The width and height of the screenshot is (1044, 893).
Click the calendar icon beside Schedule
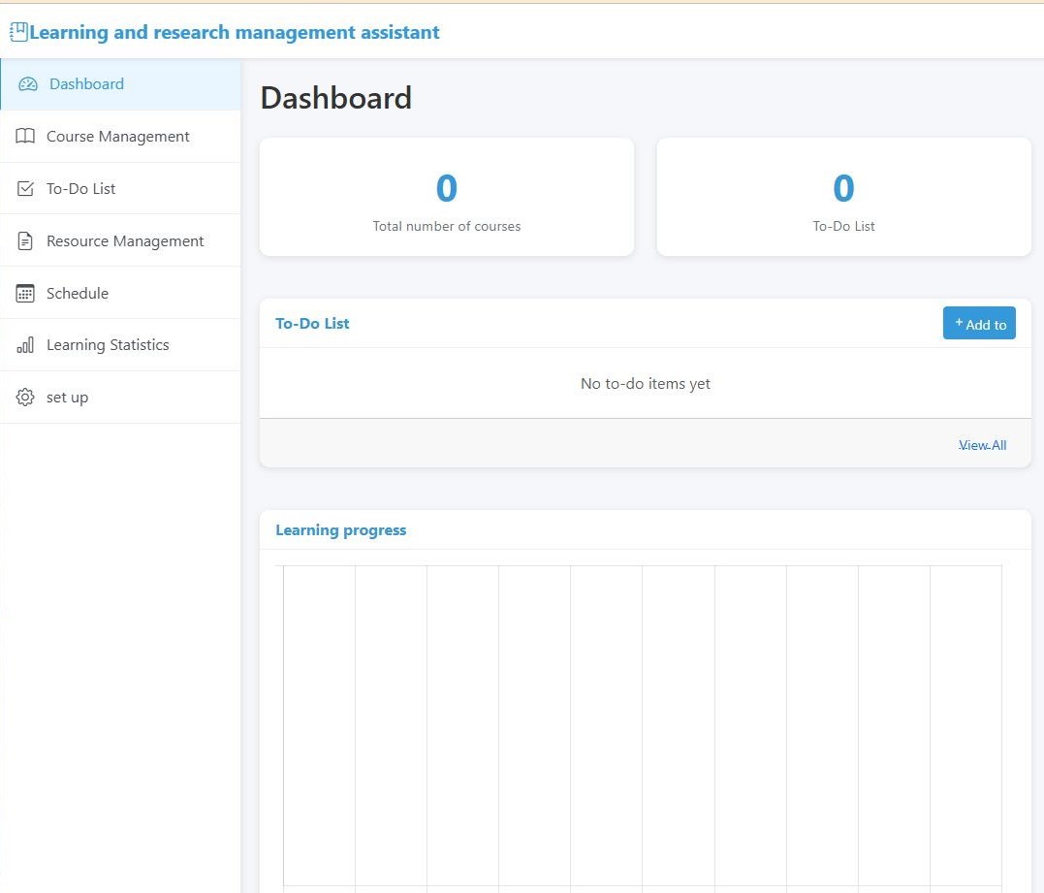click(25, 294)
